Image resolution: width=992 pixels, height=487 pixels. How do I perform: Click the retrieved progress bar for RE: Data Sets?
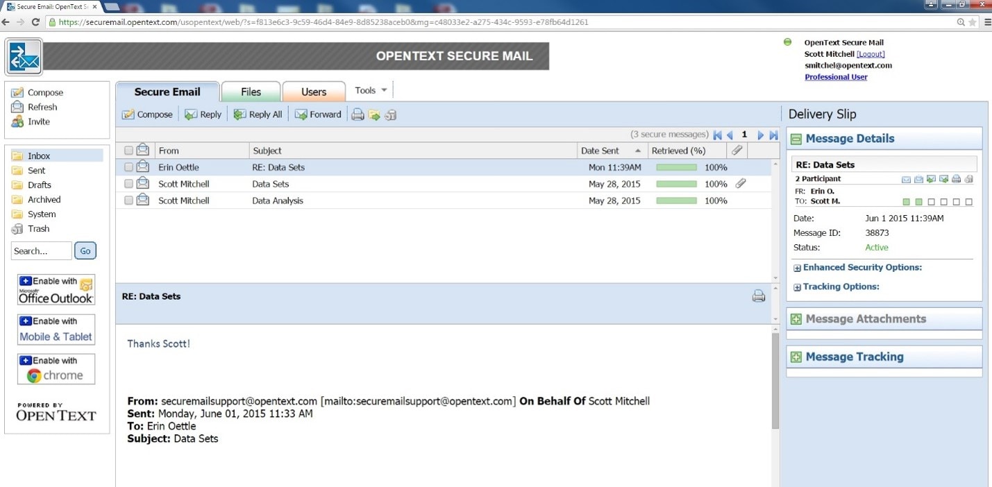[x=676, y=167]
